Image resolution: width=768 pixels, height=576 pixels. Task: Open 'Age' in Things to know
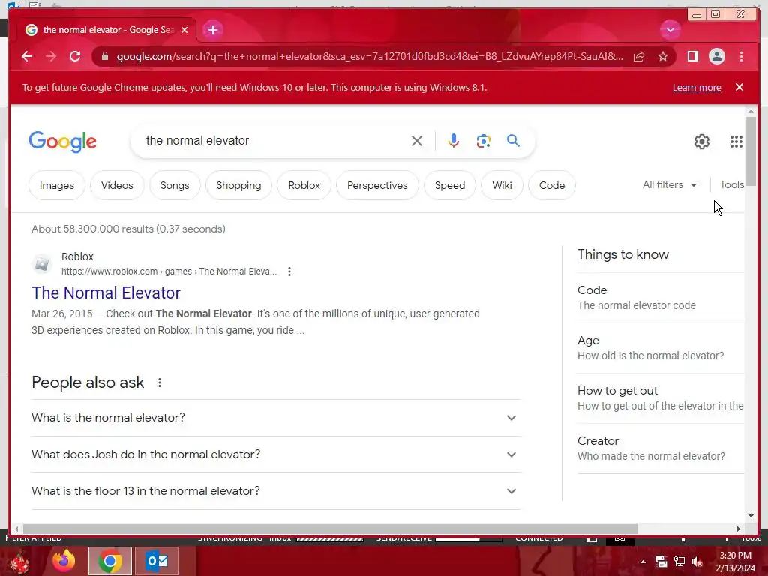click(x=660, y=348)
